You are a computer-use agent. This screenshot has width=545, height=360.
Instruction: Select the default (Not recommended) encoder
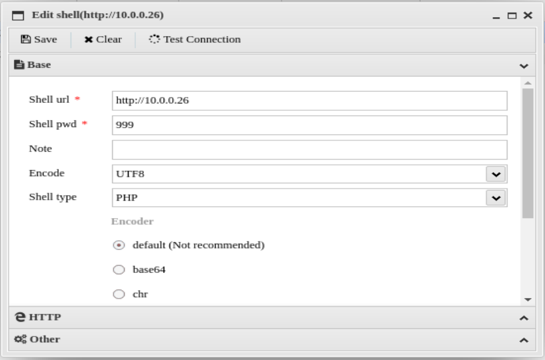click(x=119, y=245)
